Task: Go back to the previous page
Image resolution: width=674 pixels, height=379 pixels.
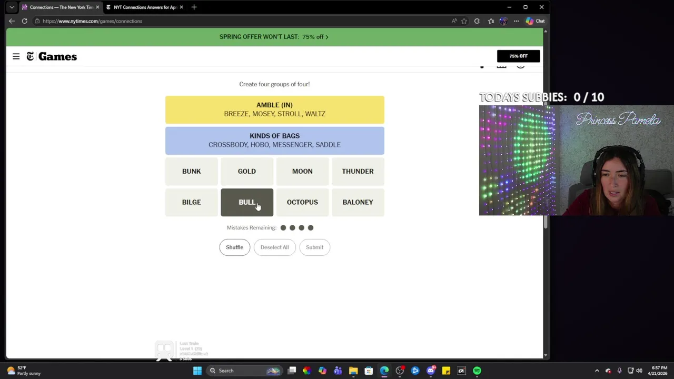Action: (x=12, y=21)
